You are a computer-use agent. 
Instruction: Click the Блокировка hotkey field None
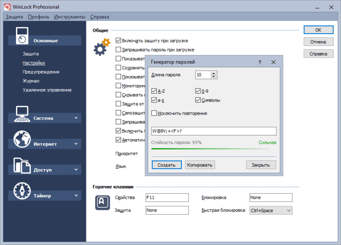271,197
